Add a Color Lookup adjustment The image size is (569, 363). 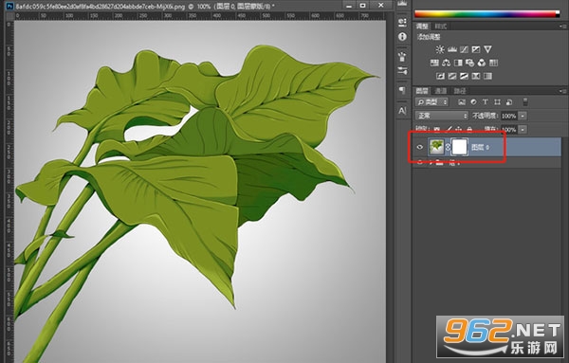pos(493,63)
